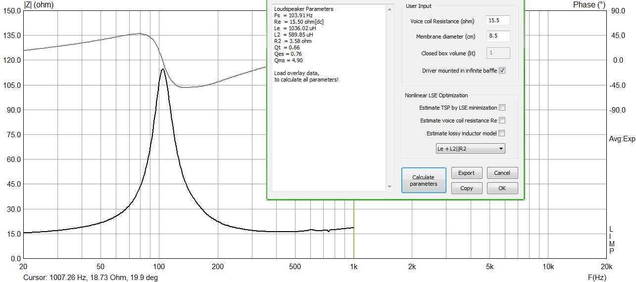Click the parameters list scroll-down arrow

(390, 187)
